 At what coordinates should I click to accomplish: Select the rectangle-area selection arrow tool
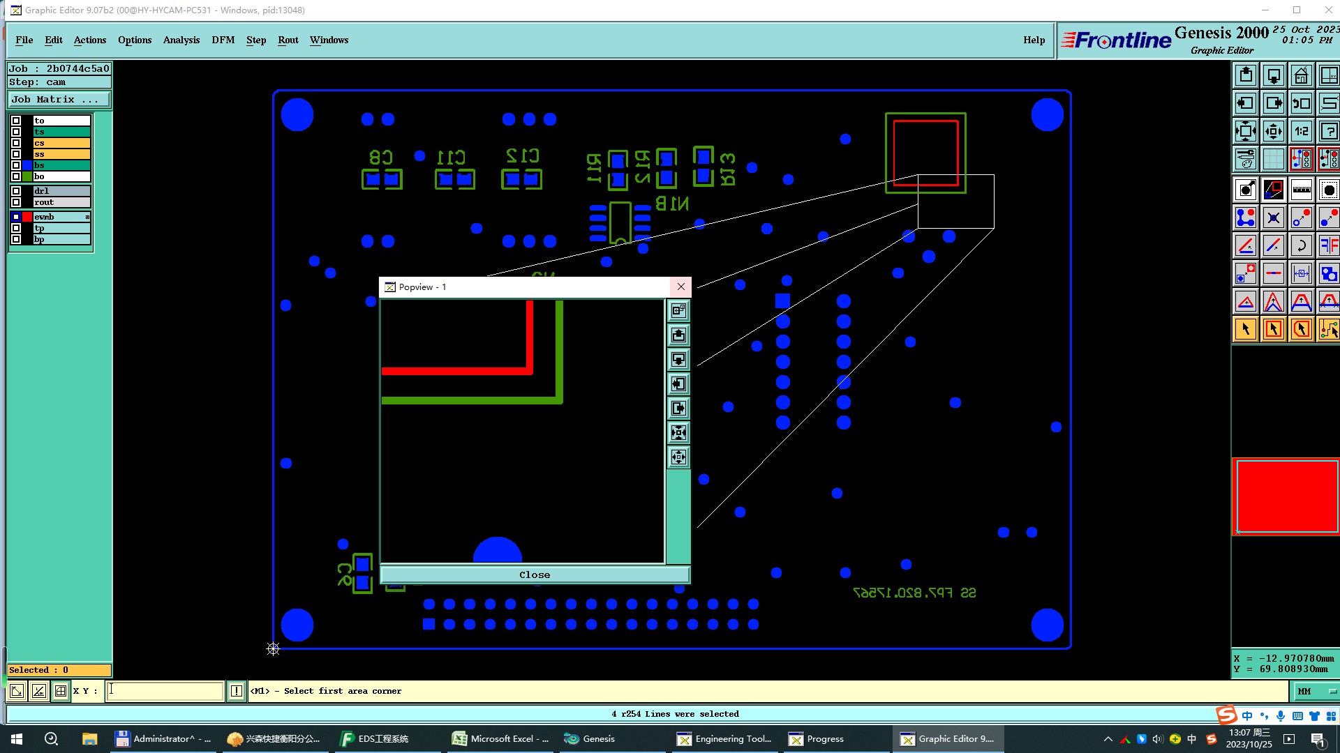coord(1273,329)
